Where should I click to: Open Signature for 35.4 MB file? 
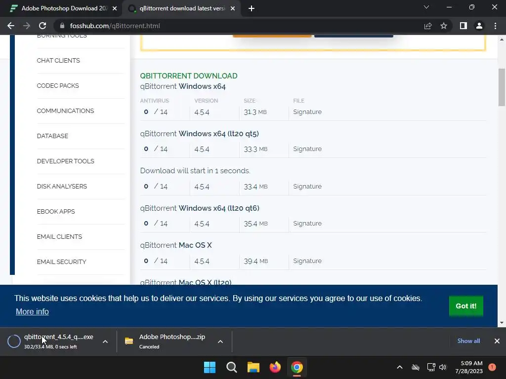coord(307,224)
